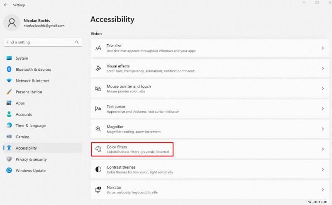The image size is (332, 205).
Task: Open Contrast themes setting
Action: [210, 169]
